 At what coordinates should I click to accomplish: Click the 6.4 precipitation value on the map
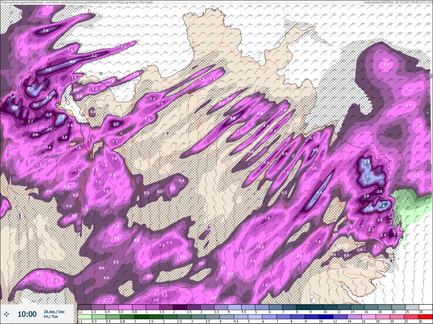(x=319, y=192)
